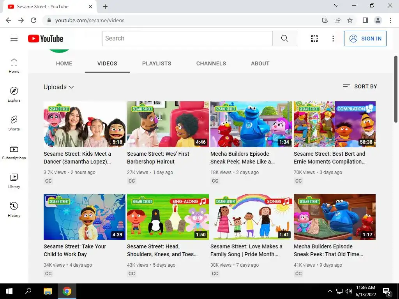Switch to the Home channel tab
The width and height of the screenshot is (399, 299).
pos(64,63)
